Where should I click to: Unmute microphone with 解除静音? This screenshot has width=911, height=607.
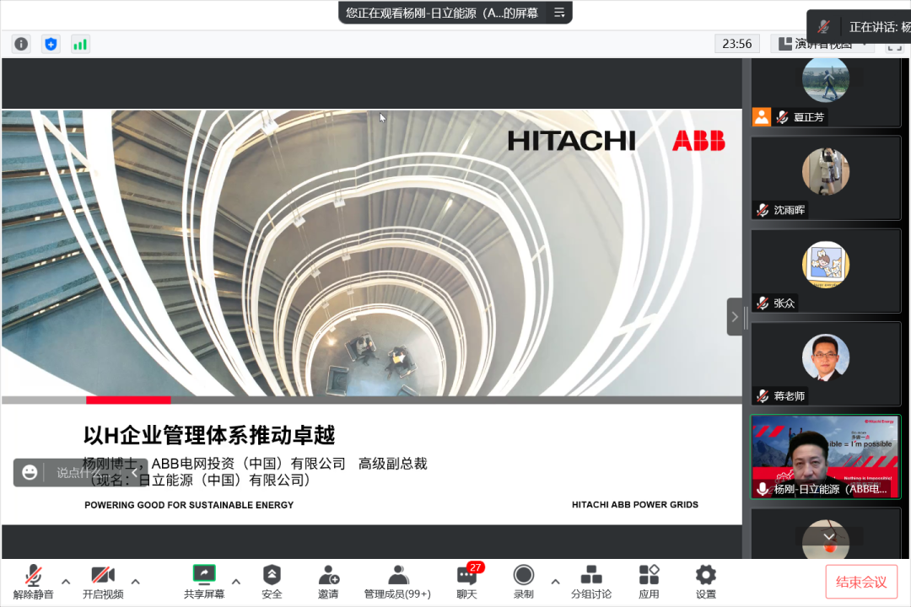(33, 582)
